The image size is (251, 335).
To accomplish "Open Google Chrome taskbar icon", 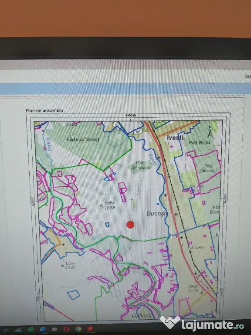I will (x=78, y=328).
